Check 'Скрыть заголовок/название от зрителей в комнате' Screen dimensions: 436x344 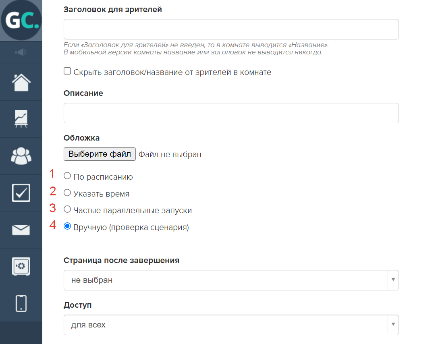click(67, 71)
